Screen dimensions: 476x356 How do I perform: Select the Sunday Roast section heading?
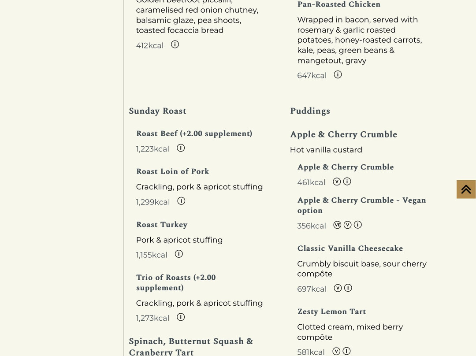[x=157, y=111]
